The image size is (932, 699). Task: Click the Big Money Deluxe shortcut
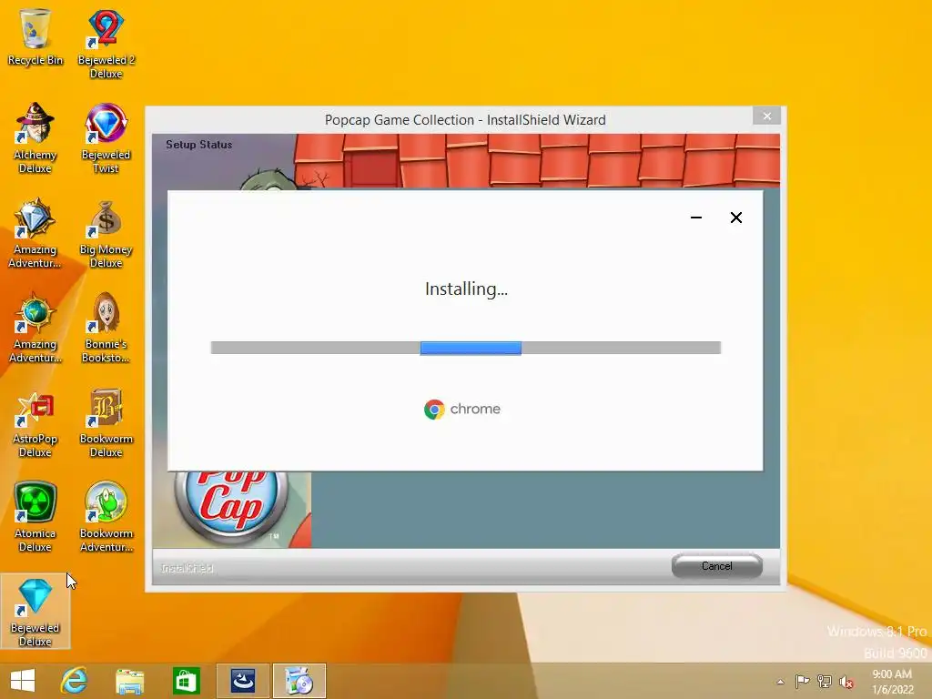106,233
